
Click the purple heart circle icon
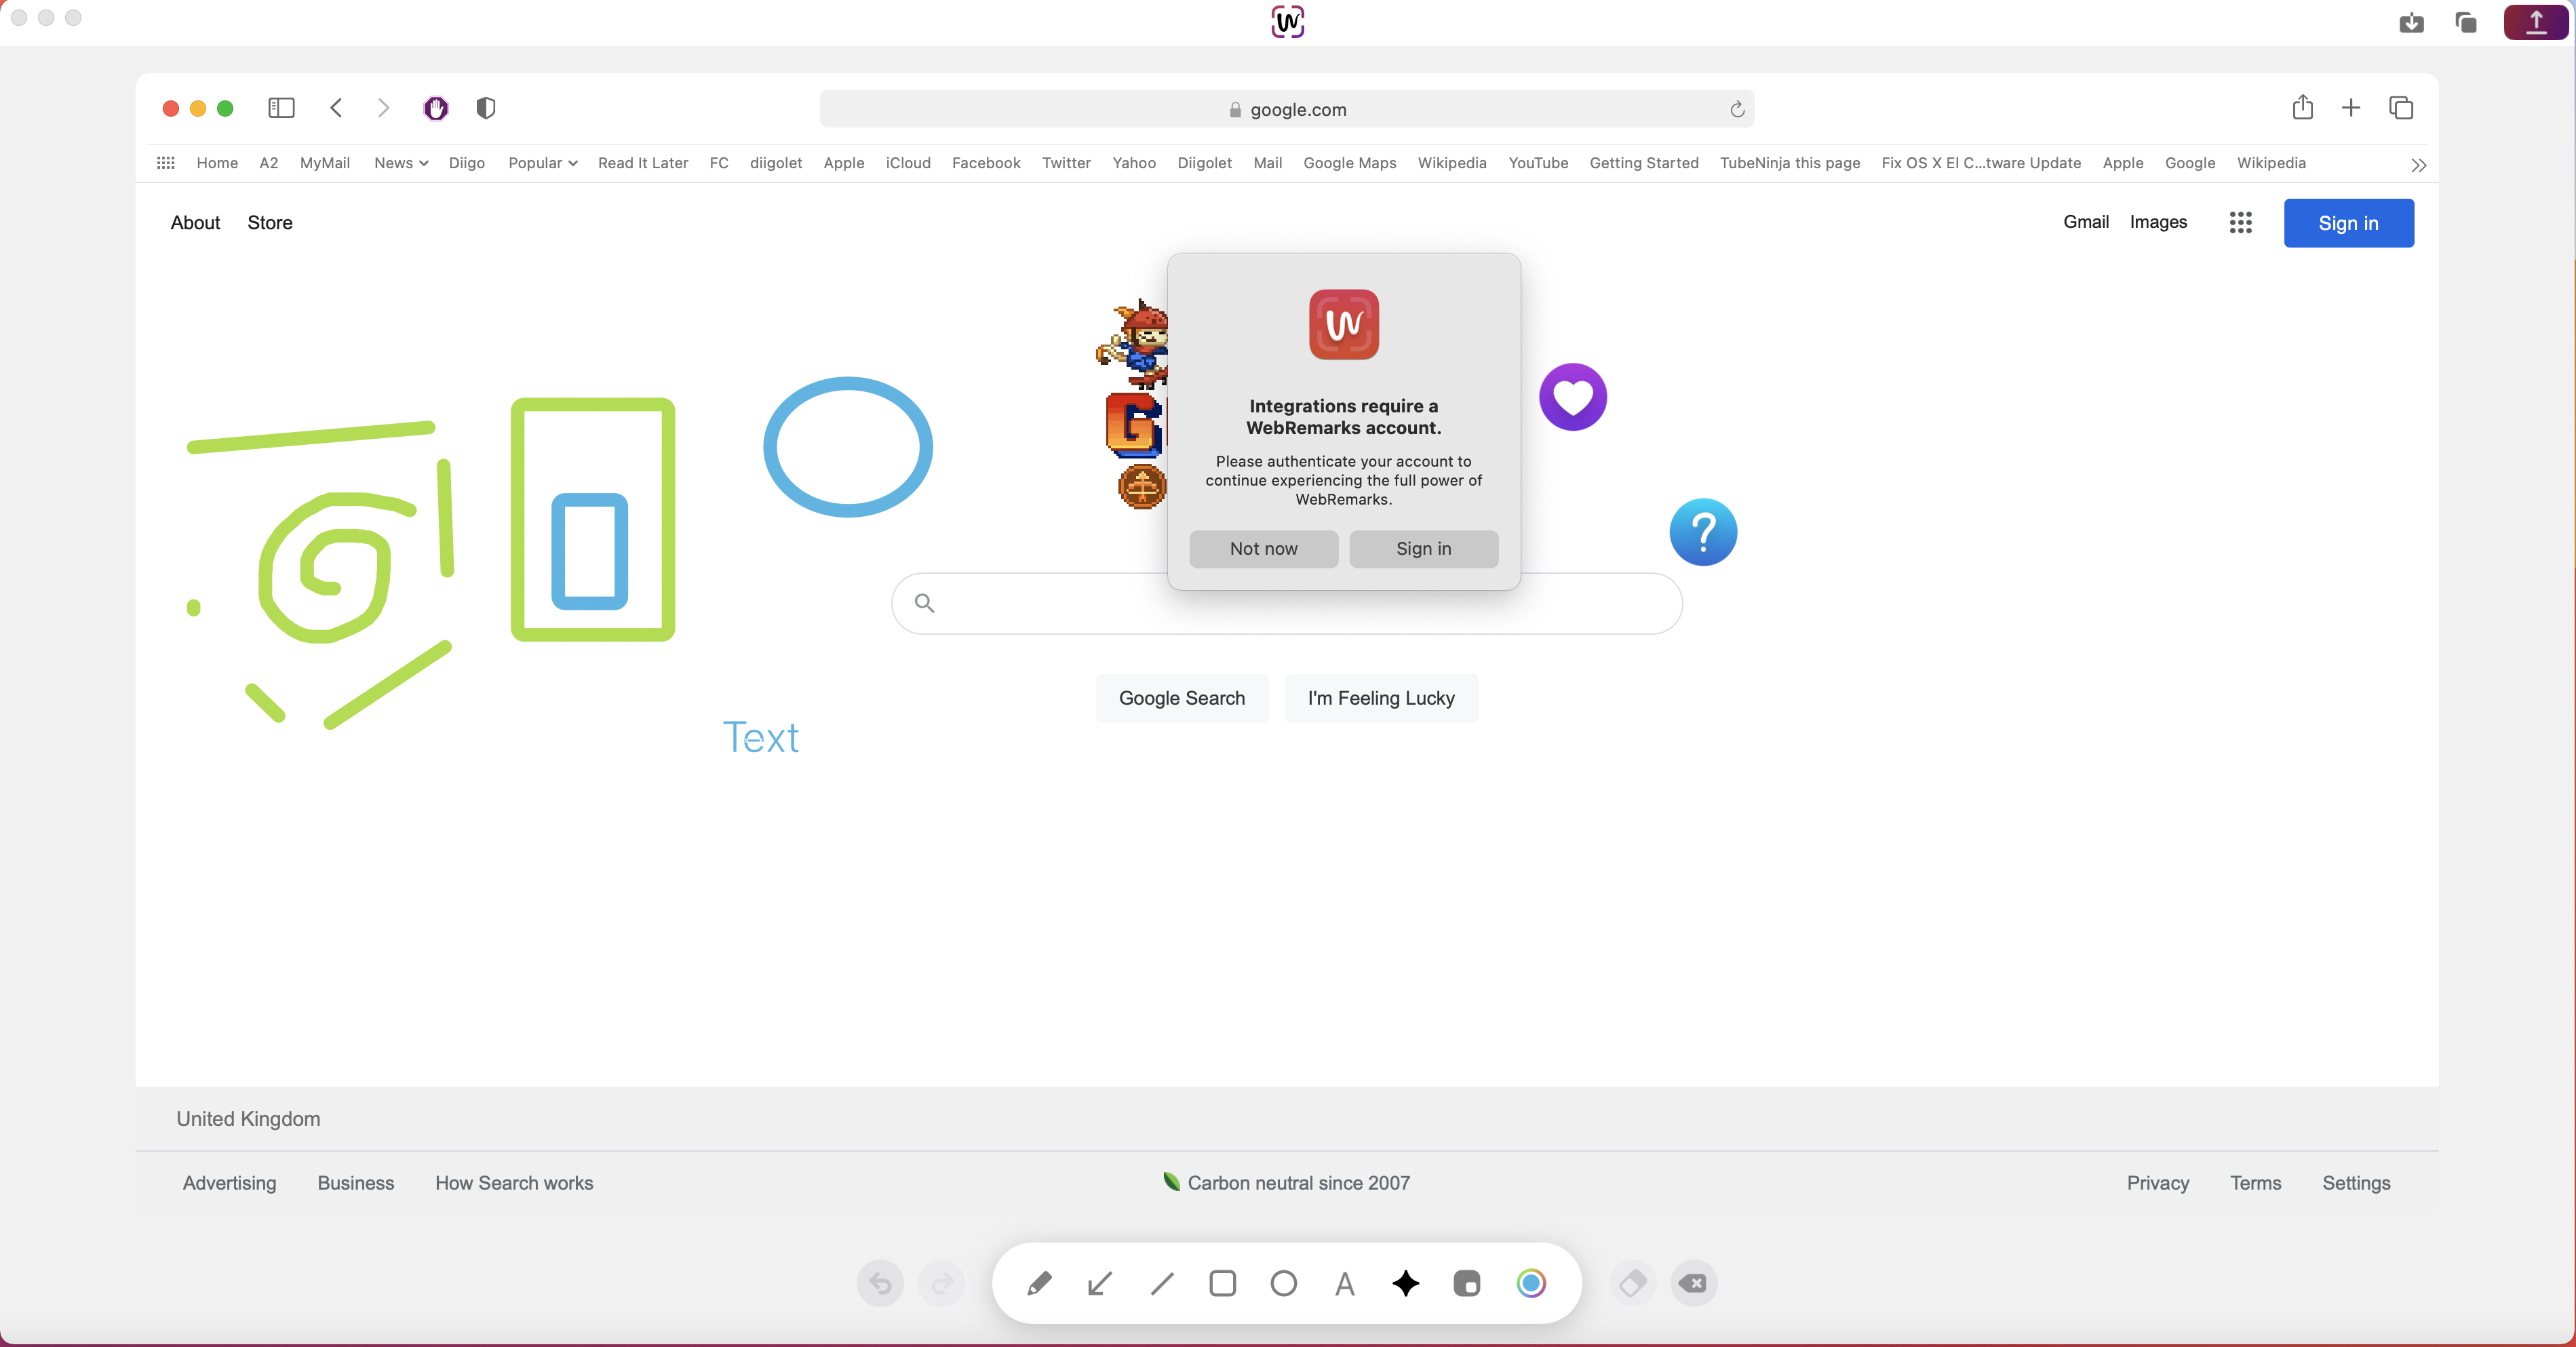[x=1573, y=397]
